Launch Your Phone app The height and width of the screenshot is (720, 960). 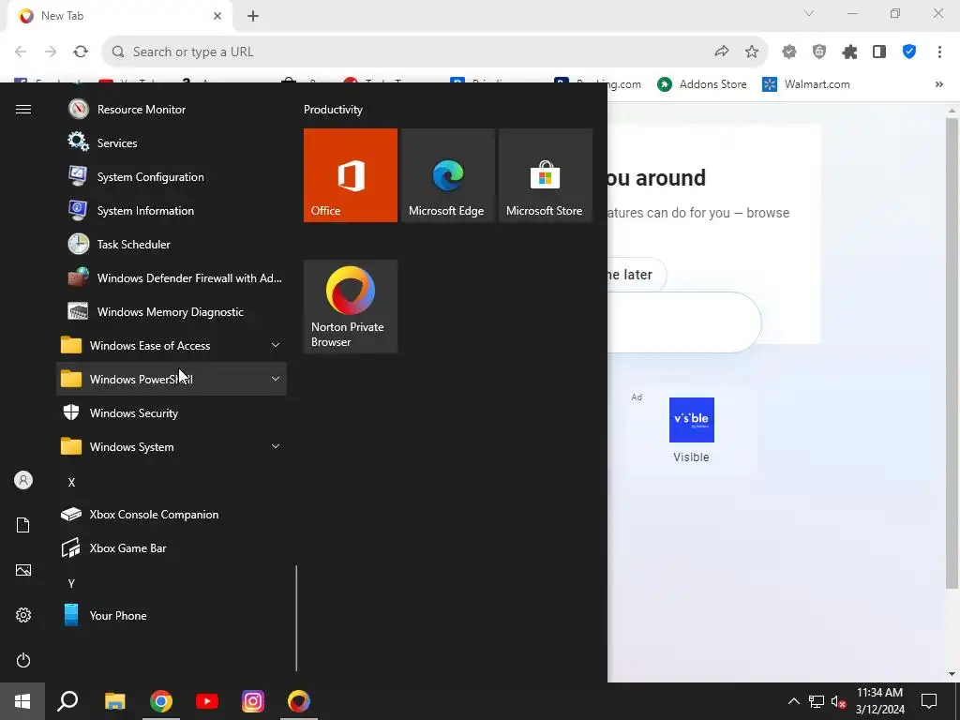[x=172, y=615]
